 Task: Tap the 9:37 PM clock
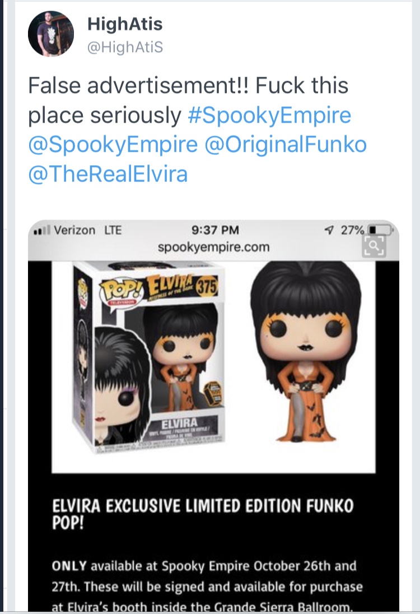pos(215,230)
